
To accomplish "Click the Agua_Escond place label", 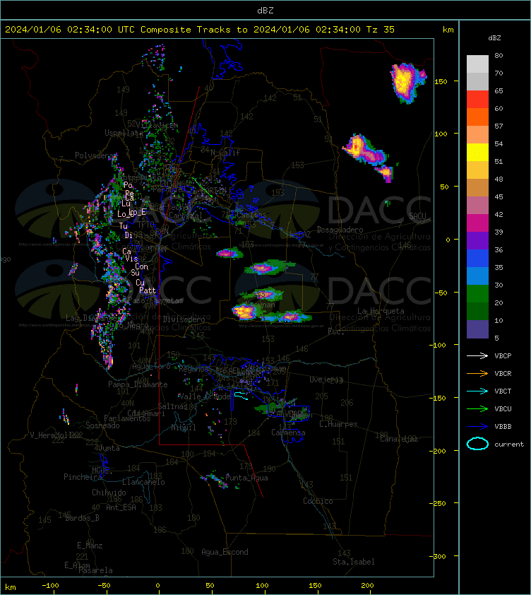I will pos(225,552).
